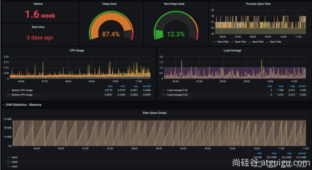
Task: Toggle the green Load Average [1m] legend series
Action: (177, 90)
